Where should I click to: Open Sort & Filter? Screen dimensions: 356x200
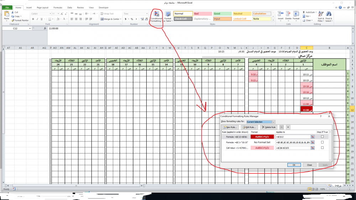pos(321,16)
